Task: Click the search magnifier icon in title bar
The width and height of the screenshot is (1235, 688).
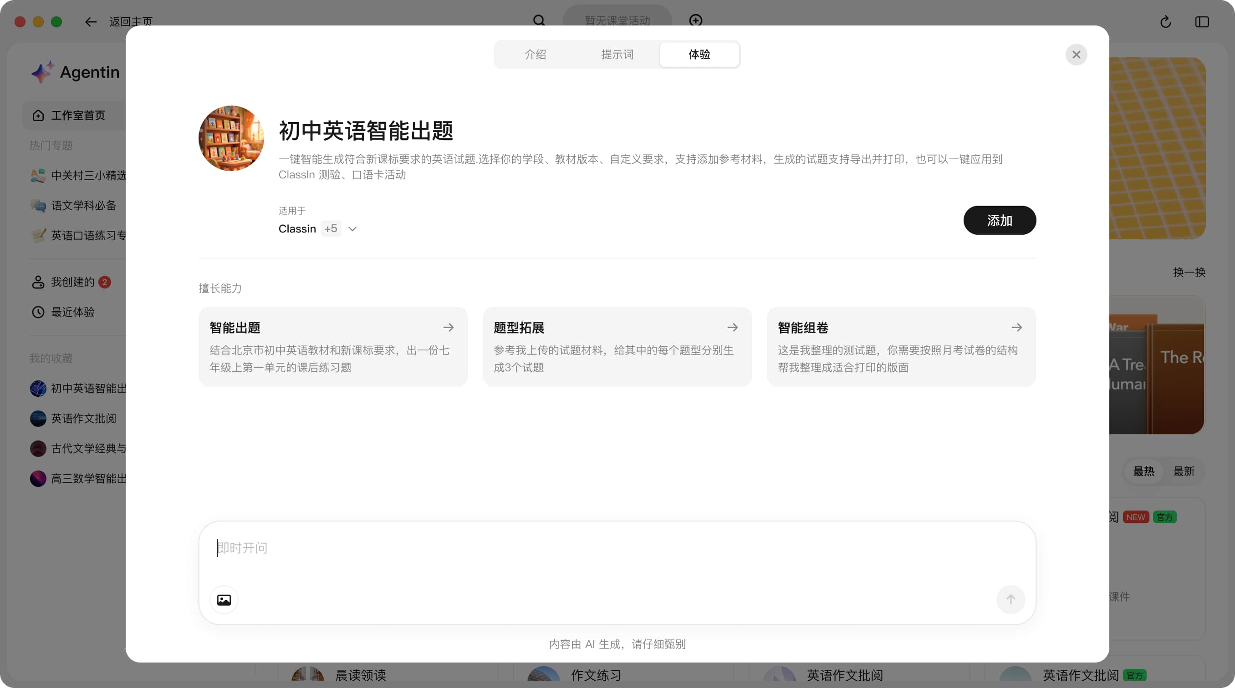Action: 539,20
